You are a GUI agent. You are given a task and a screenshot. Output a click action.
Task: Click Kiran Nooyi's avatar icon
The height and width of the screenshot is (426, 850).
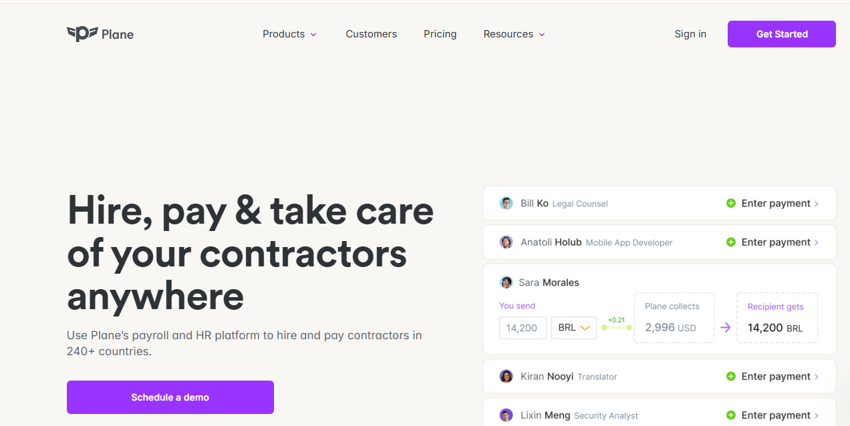507,377
